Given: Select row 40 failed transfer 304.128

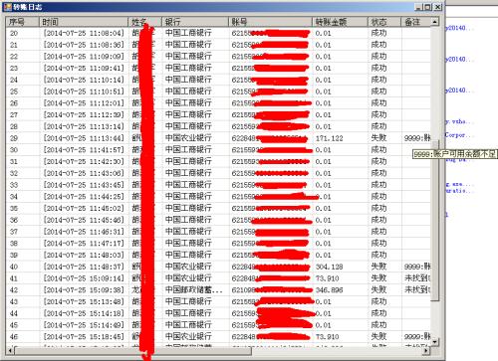Looking at the screenshot, I should 218,267.
